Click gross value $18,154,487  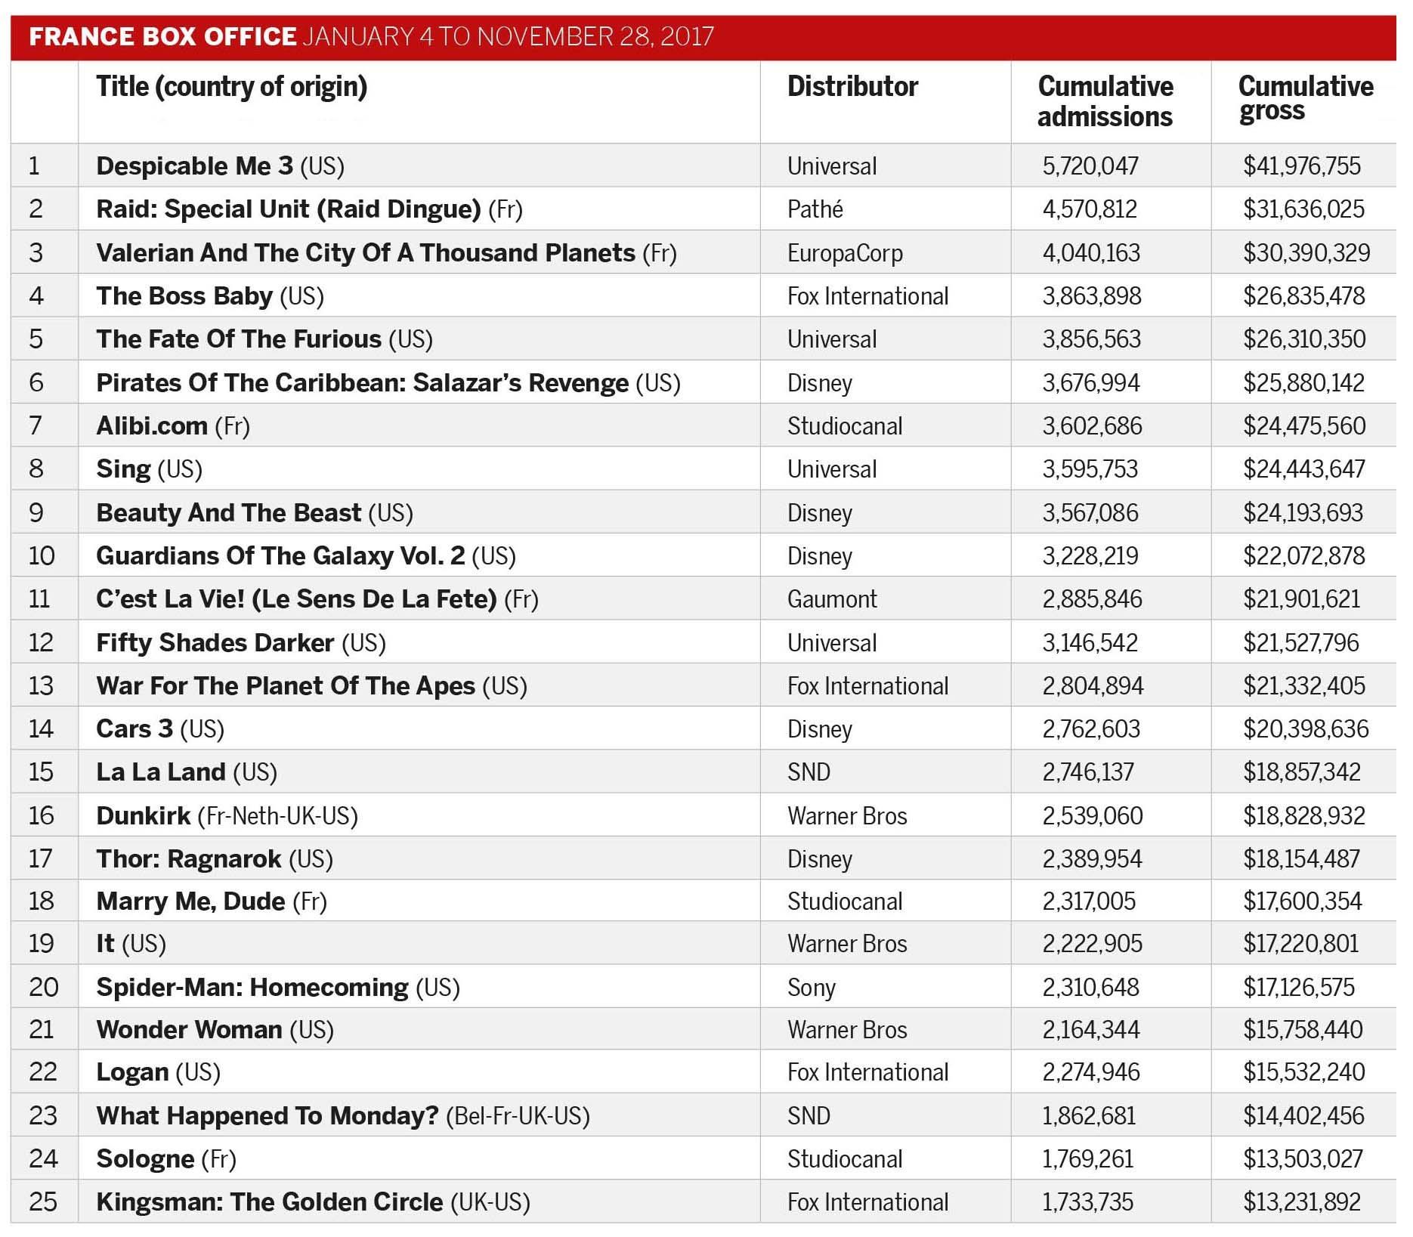[1301, 858]
